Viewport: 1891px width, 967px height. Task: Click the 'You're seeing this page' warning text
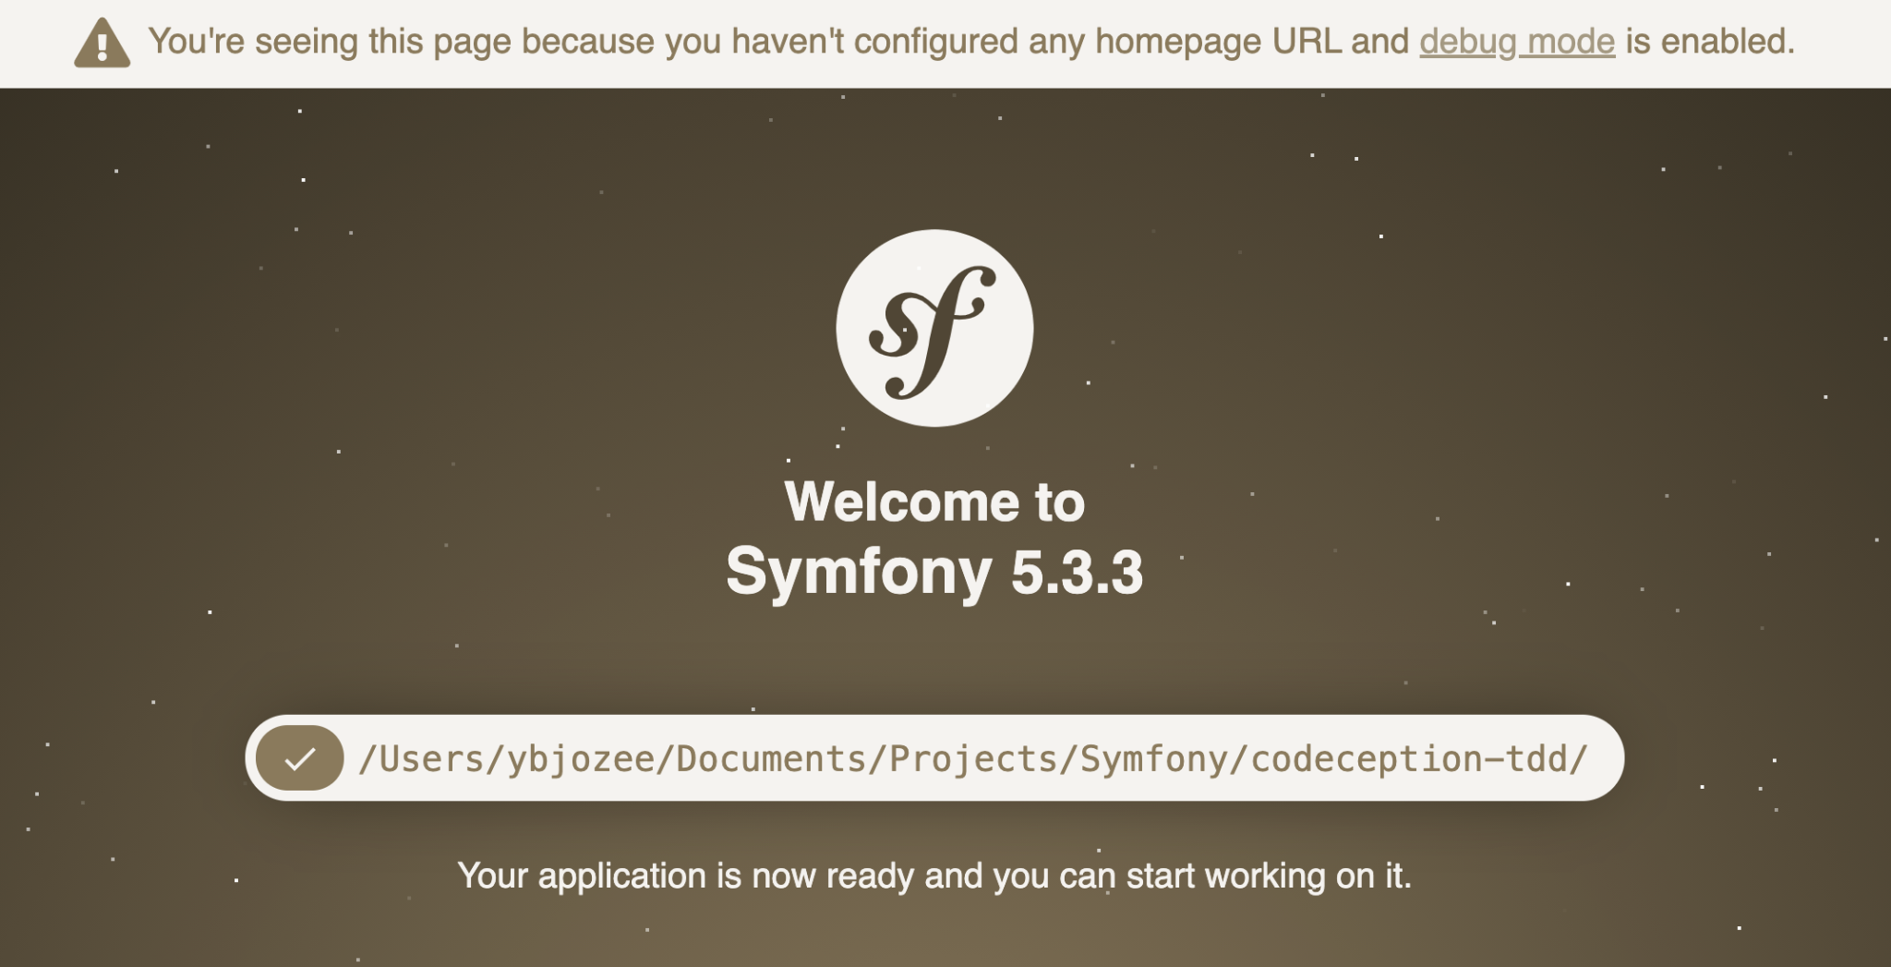click(x=971, y=42)
